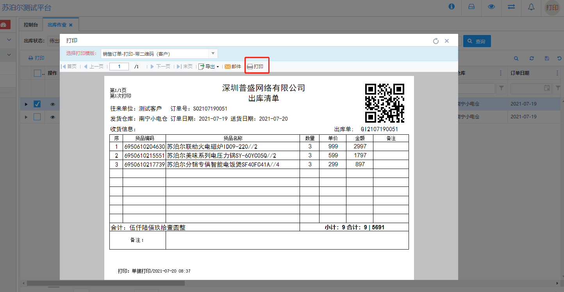Click the page number input field
Screen dimensions: 564x292
tap(119, 67)
